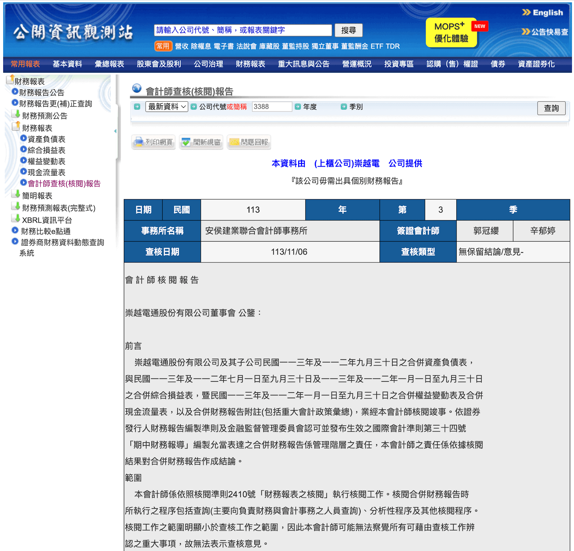
Task: Click the ETF quick link
Action: point(377,46)
